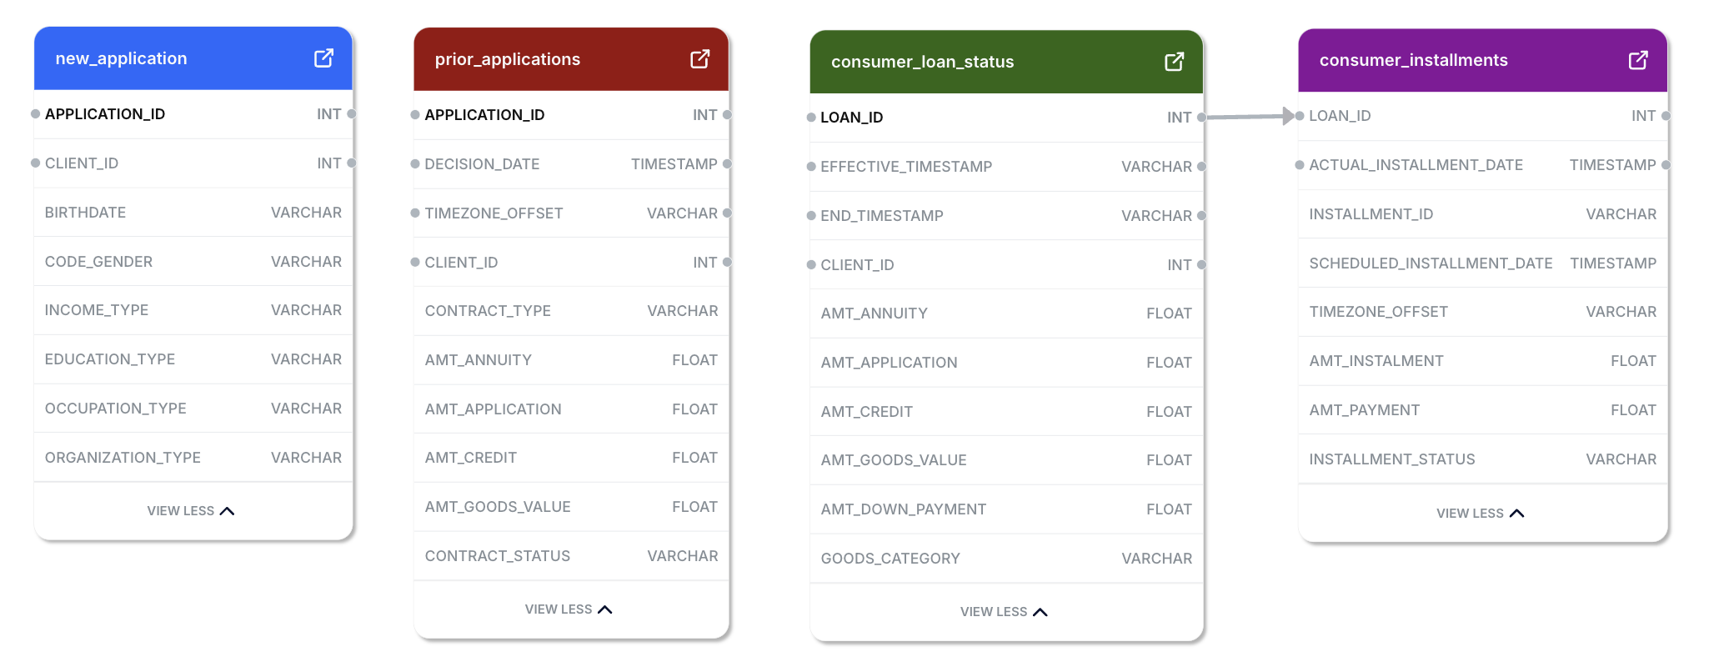Collapse prior_applications with View Less
The image size is (1709, 672).
pyautogui.click(x=569, y=609)
